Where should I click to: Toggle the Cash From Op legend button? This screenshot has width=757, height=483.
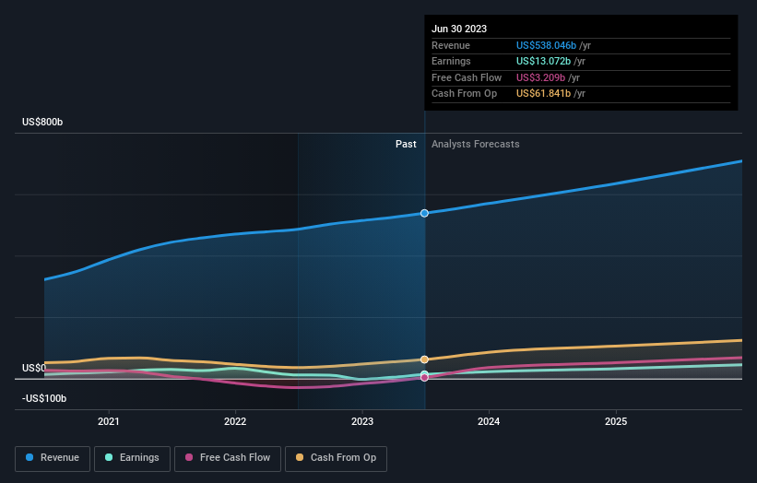coord(336,458)
